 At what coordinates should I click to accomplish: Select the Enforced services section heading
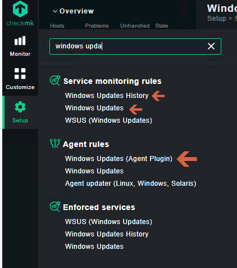[x=99, y=207]
